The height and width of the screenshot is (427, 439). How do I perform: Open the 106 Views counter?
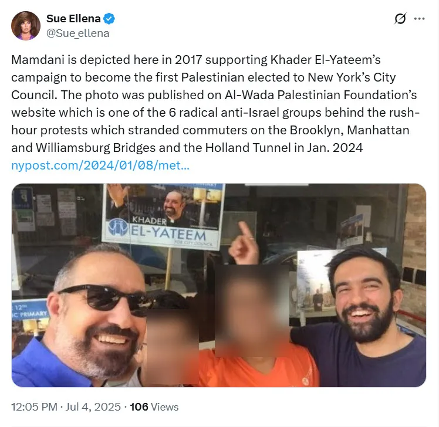point(154,407)
